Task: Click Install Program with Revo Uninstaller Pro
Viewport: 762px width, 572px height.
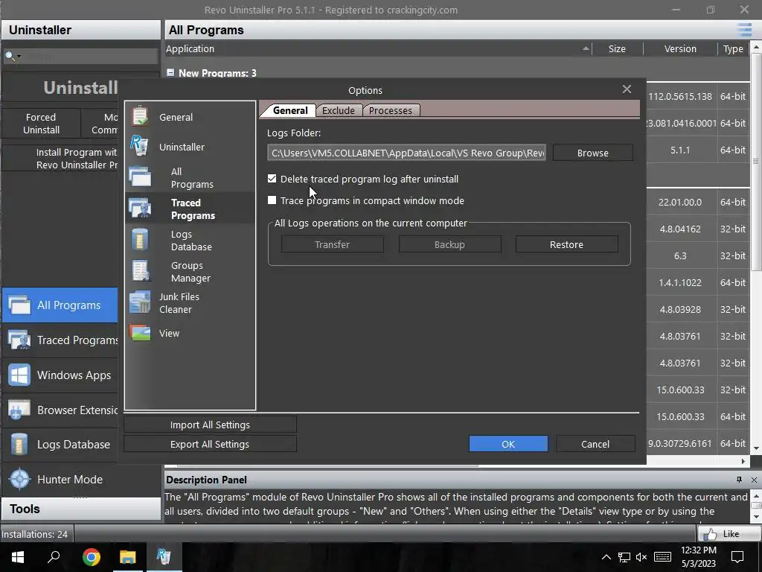Action: [61, 159]
